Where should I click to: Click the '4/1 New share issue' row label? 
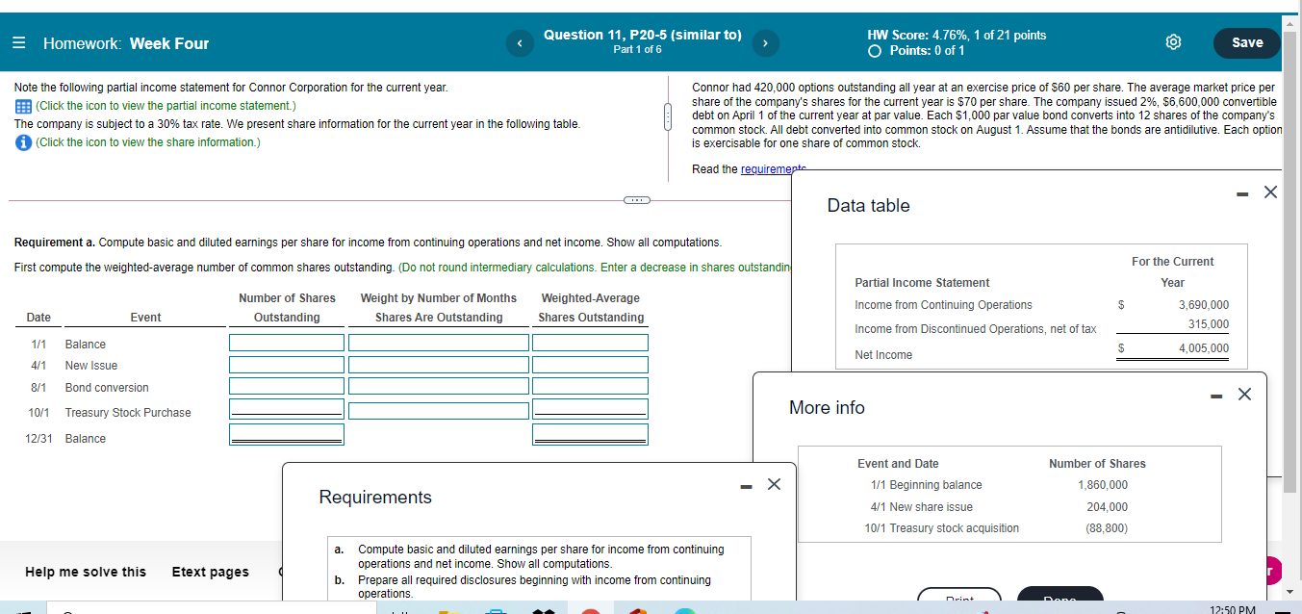click(x=921, y=507)
